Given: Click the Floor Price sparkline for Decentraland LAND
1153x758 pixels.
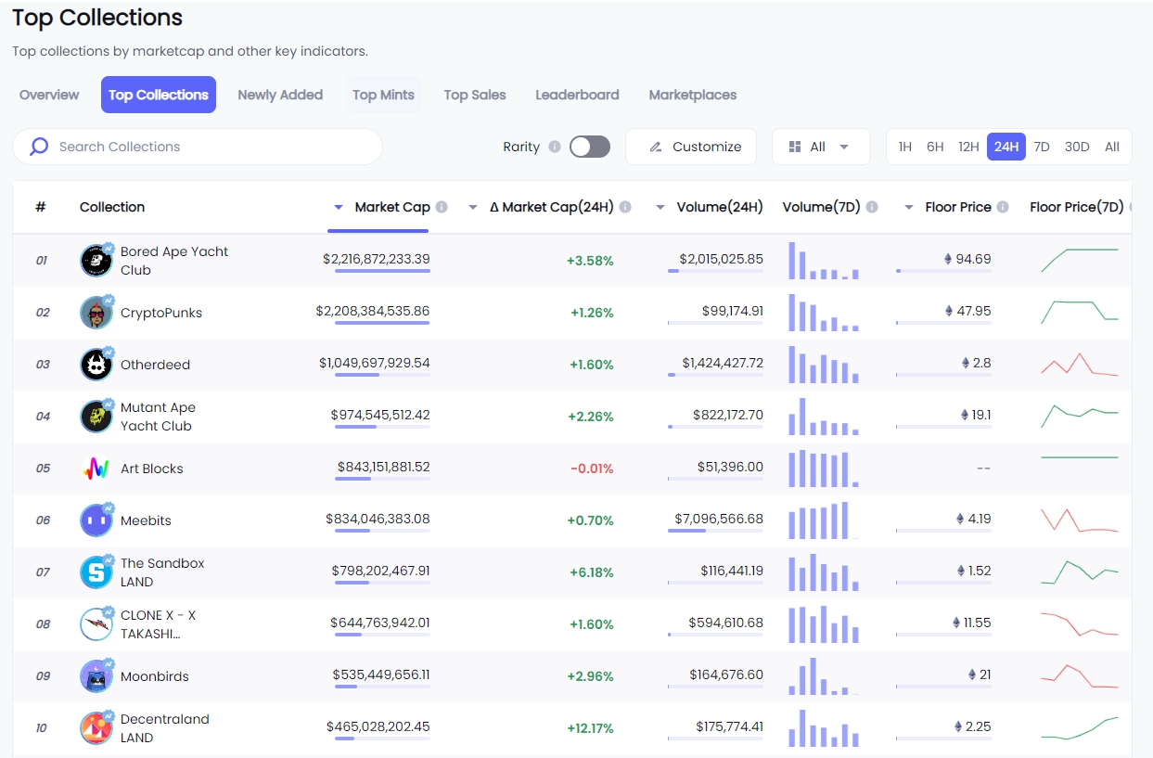Looking at the screenshot, I should tap(1080, 728).
